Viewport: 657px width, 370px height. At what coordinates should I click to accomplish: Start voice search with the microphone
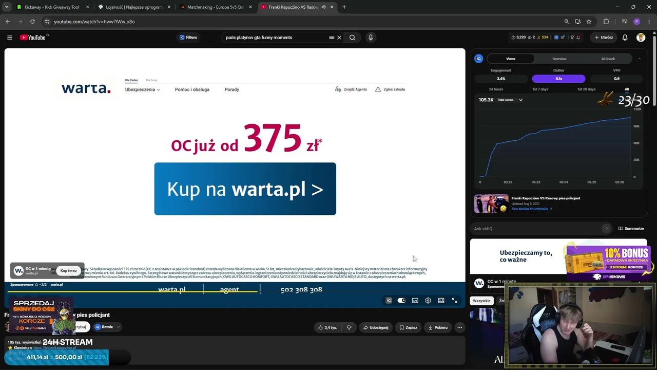click(x=371, y=38)
